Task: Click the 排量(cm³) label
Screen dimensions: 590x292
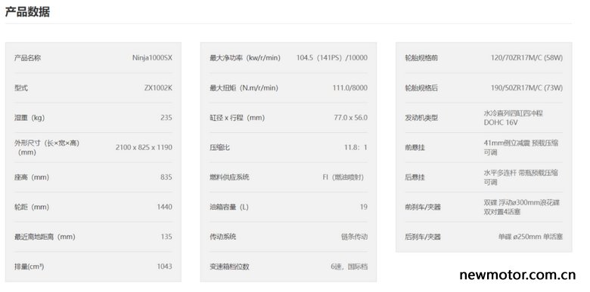Action: [29, 266]
